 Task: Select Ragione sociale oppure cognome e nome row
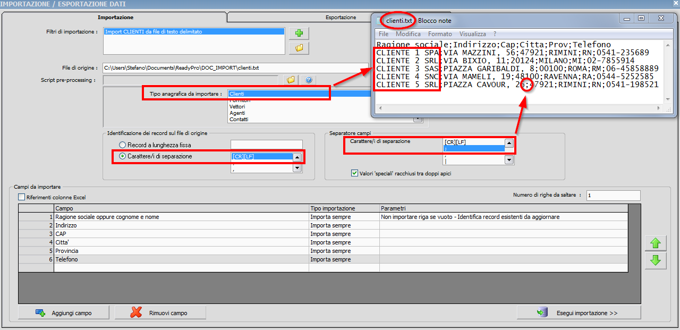[x=323, y=217]
